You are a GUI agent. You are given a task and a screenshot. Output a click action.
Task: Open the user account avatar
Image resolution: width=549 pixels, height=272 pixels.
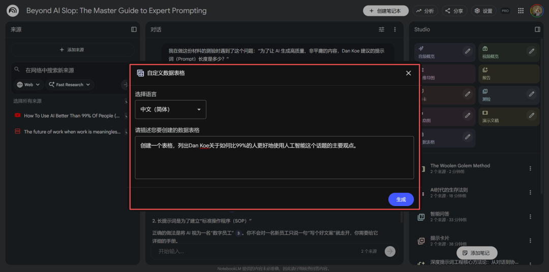(x=537, y=11)
